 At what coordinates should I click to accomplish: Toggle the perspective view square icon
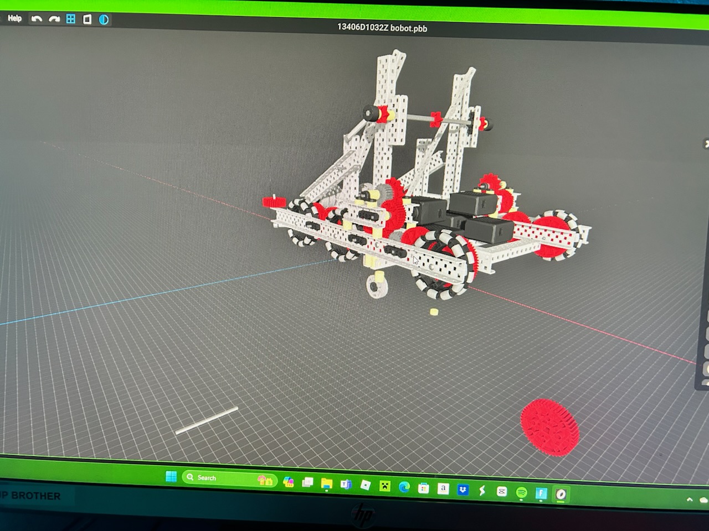87,19
